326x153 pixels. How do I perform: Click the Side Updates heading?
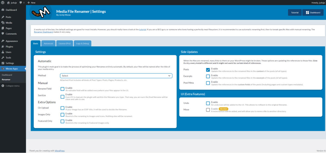click(x=189, y=52)
